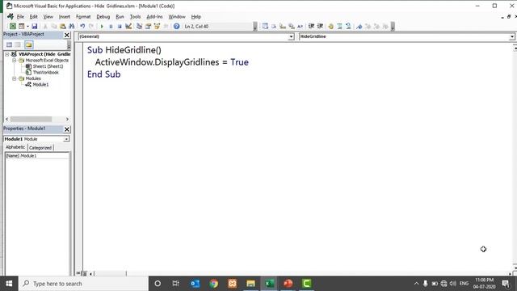
Task: Undo the last edit with the toolbar arrow
Action: tap(82, 26)
